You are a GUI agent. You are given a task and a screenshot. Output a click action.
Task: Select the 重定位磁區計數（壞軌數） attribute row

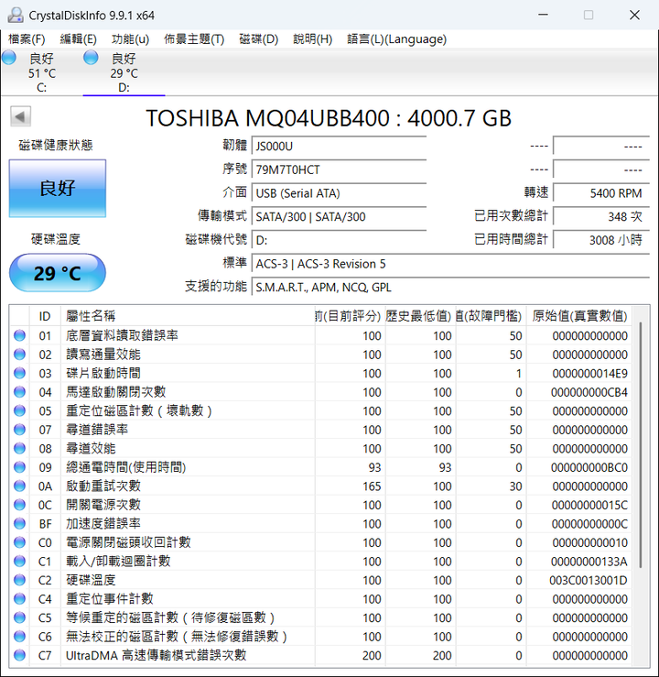(x=320, y=410)
